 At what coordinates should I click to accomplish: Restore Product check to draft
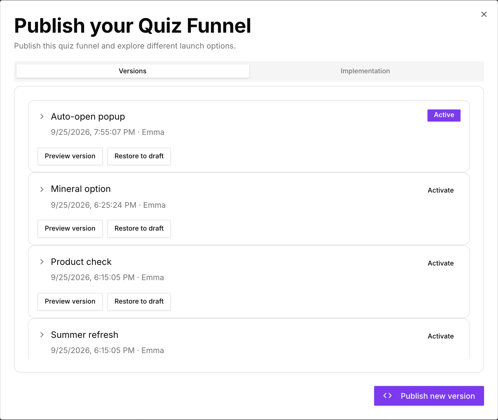click(x=139, y=301)
